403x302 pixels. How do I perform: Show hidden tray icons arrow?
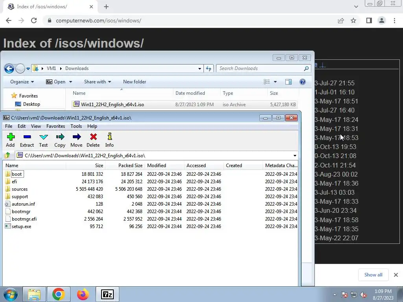335,295
